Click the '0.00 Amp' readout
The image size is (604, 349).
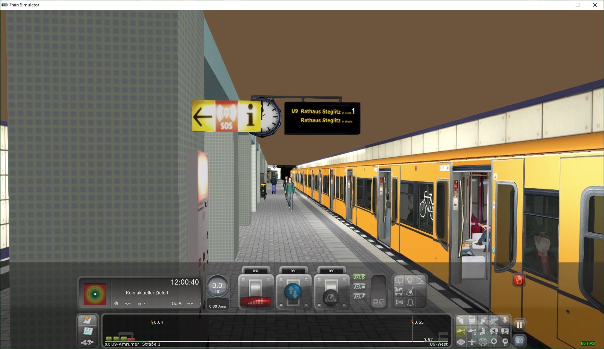pyautogui.click(x=218, y=306)
